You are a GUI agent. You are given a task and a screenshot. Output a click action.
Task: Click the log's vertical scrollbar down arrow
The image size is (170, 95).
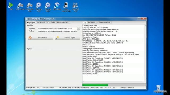coord(145,80)
